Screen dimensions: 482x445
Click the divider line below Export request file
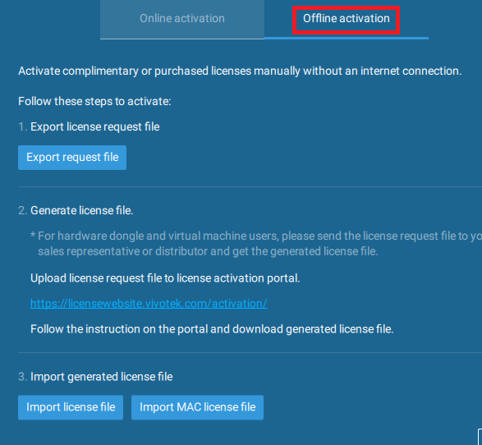[x=250, y=186]
